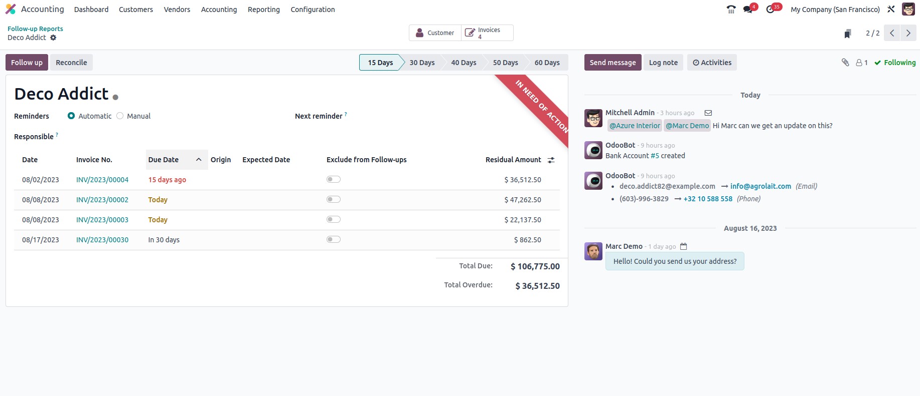This screenshot has height=396, width=920.
Task: Open invoice INV/2023/00004 link
Action: pos(102,180)
